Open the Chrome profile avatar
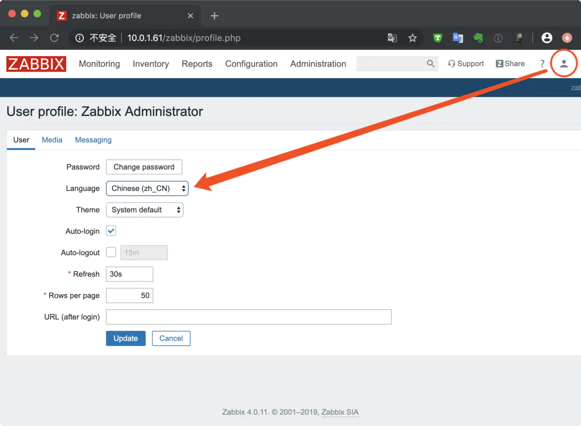Viewport: 581px width, 426px height. [547, 38]
